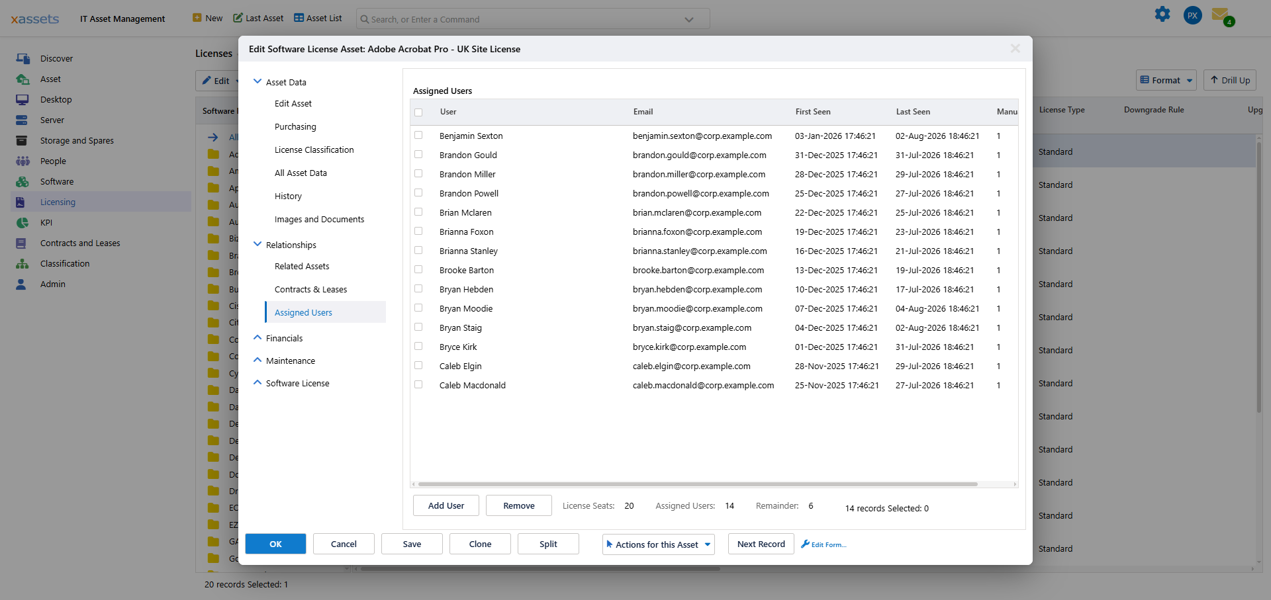Expand the Software License section

(x=258, y=382)
